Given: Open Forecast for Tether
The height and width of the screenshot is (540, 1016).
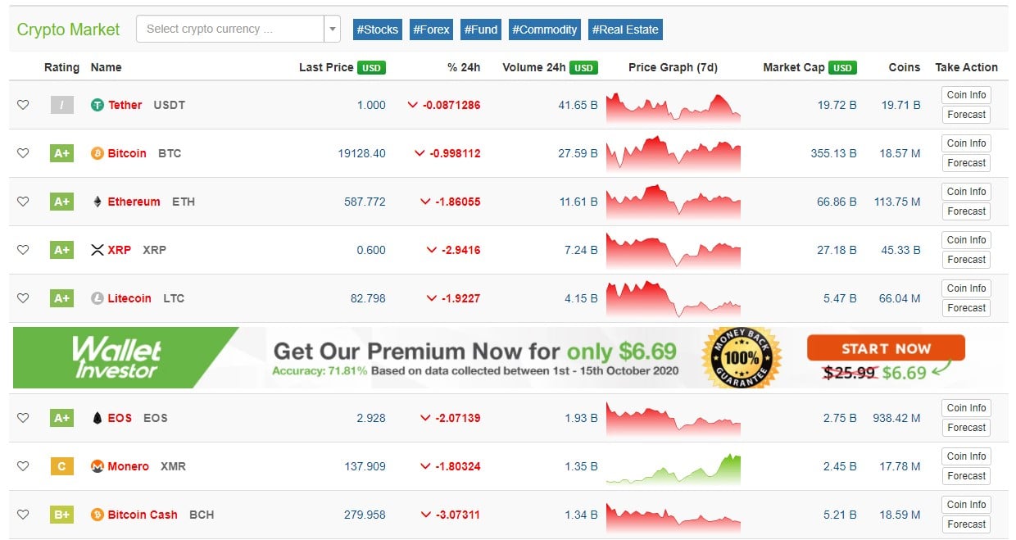Looking at the screenshot, I should (966, 115).
